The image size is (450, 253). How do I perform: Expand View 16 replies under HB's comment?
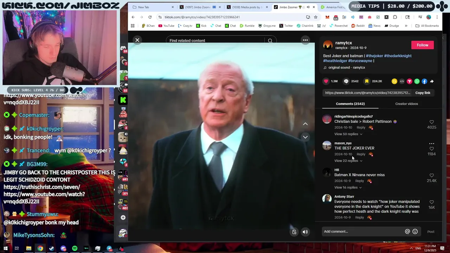point(348,187)
